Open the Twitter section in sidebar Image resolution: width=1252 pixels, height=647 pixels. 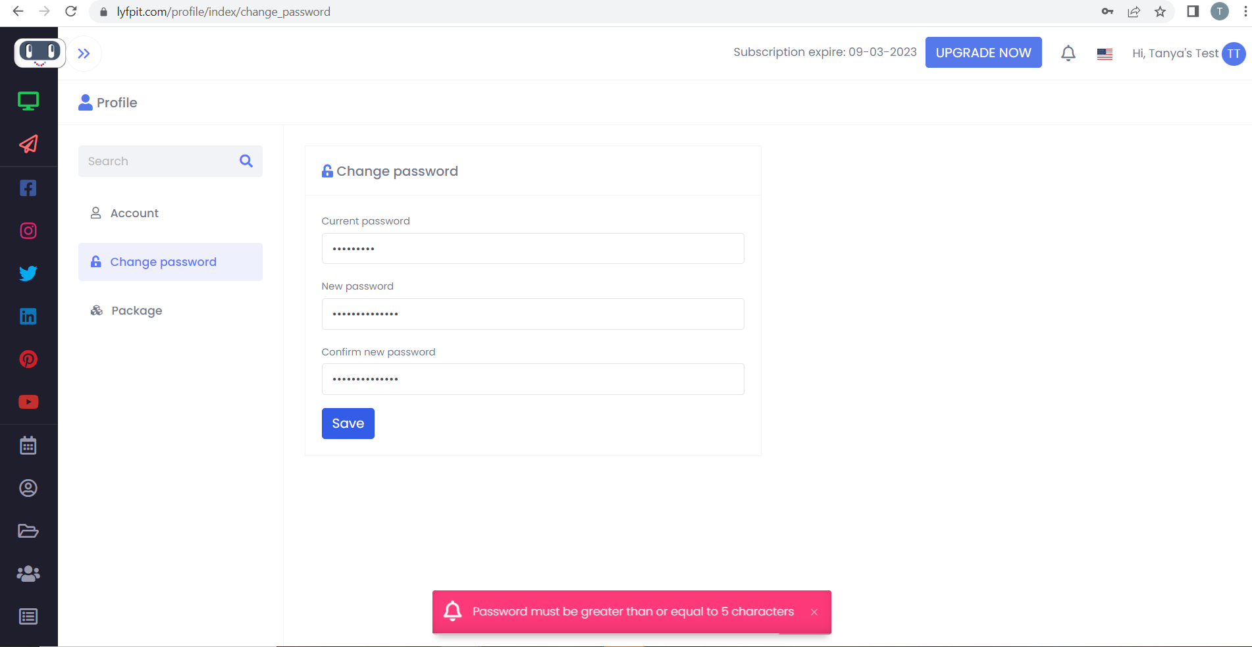[28, 273]
